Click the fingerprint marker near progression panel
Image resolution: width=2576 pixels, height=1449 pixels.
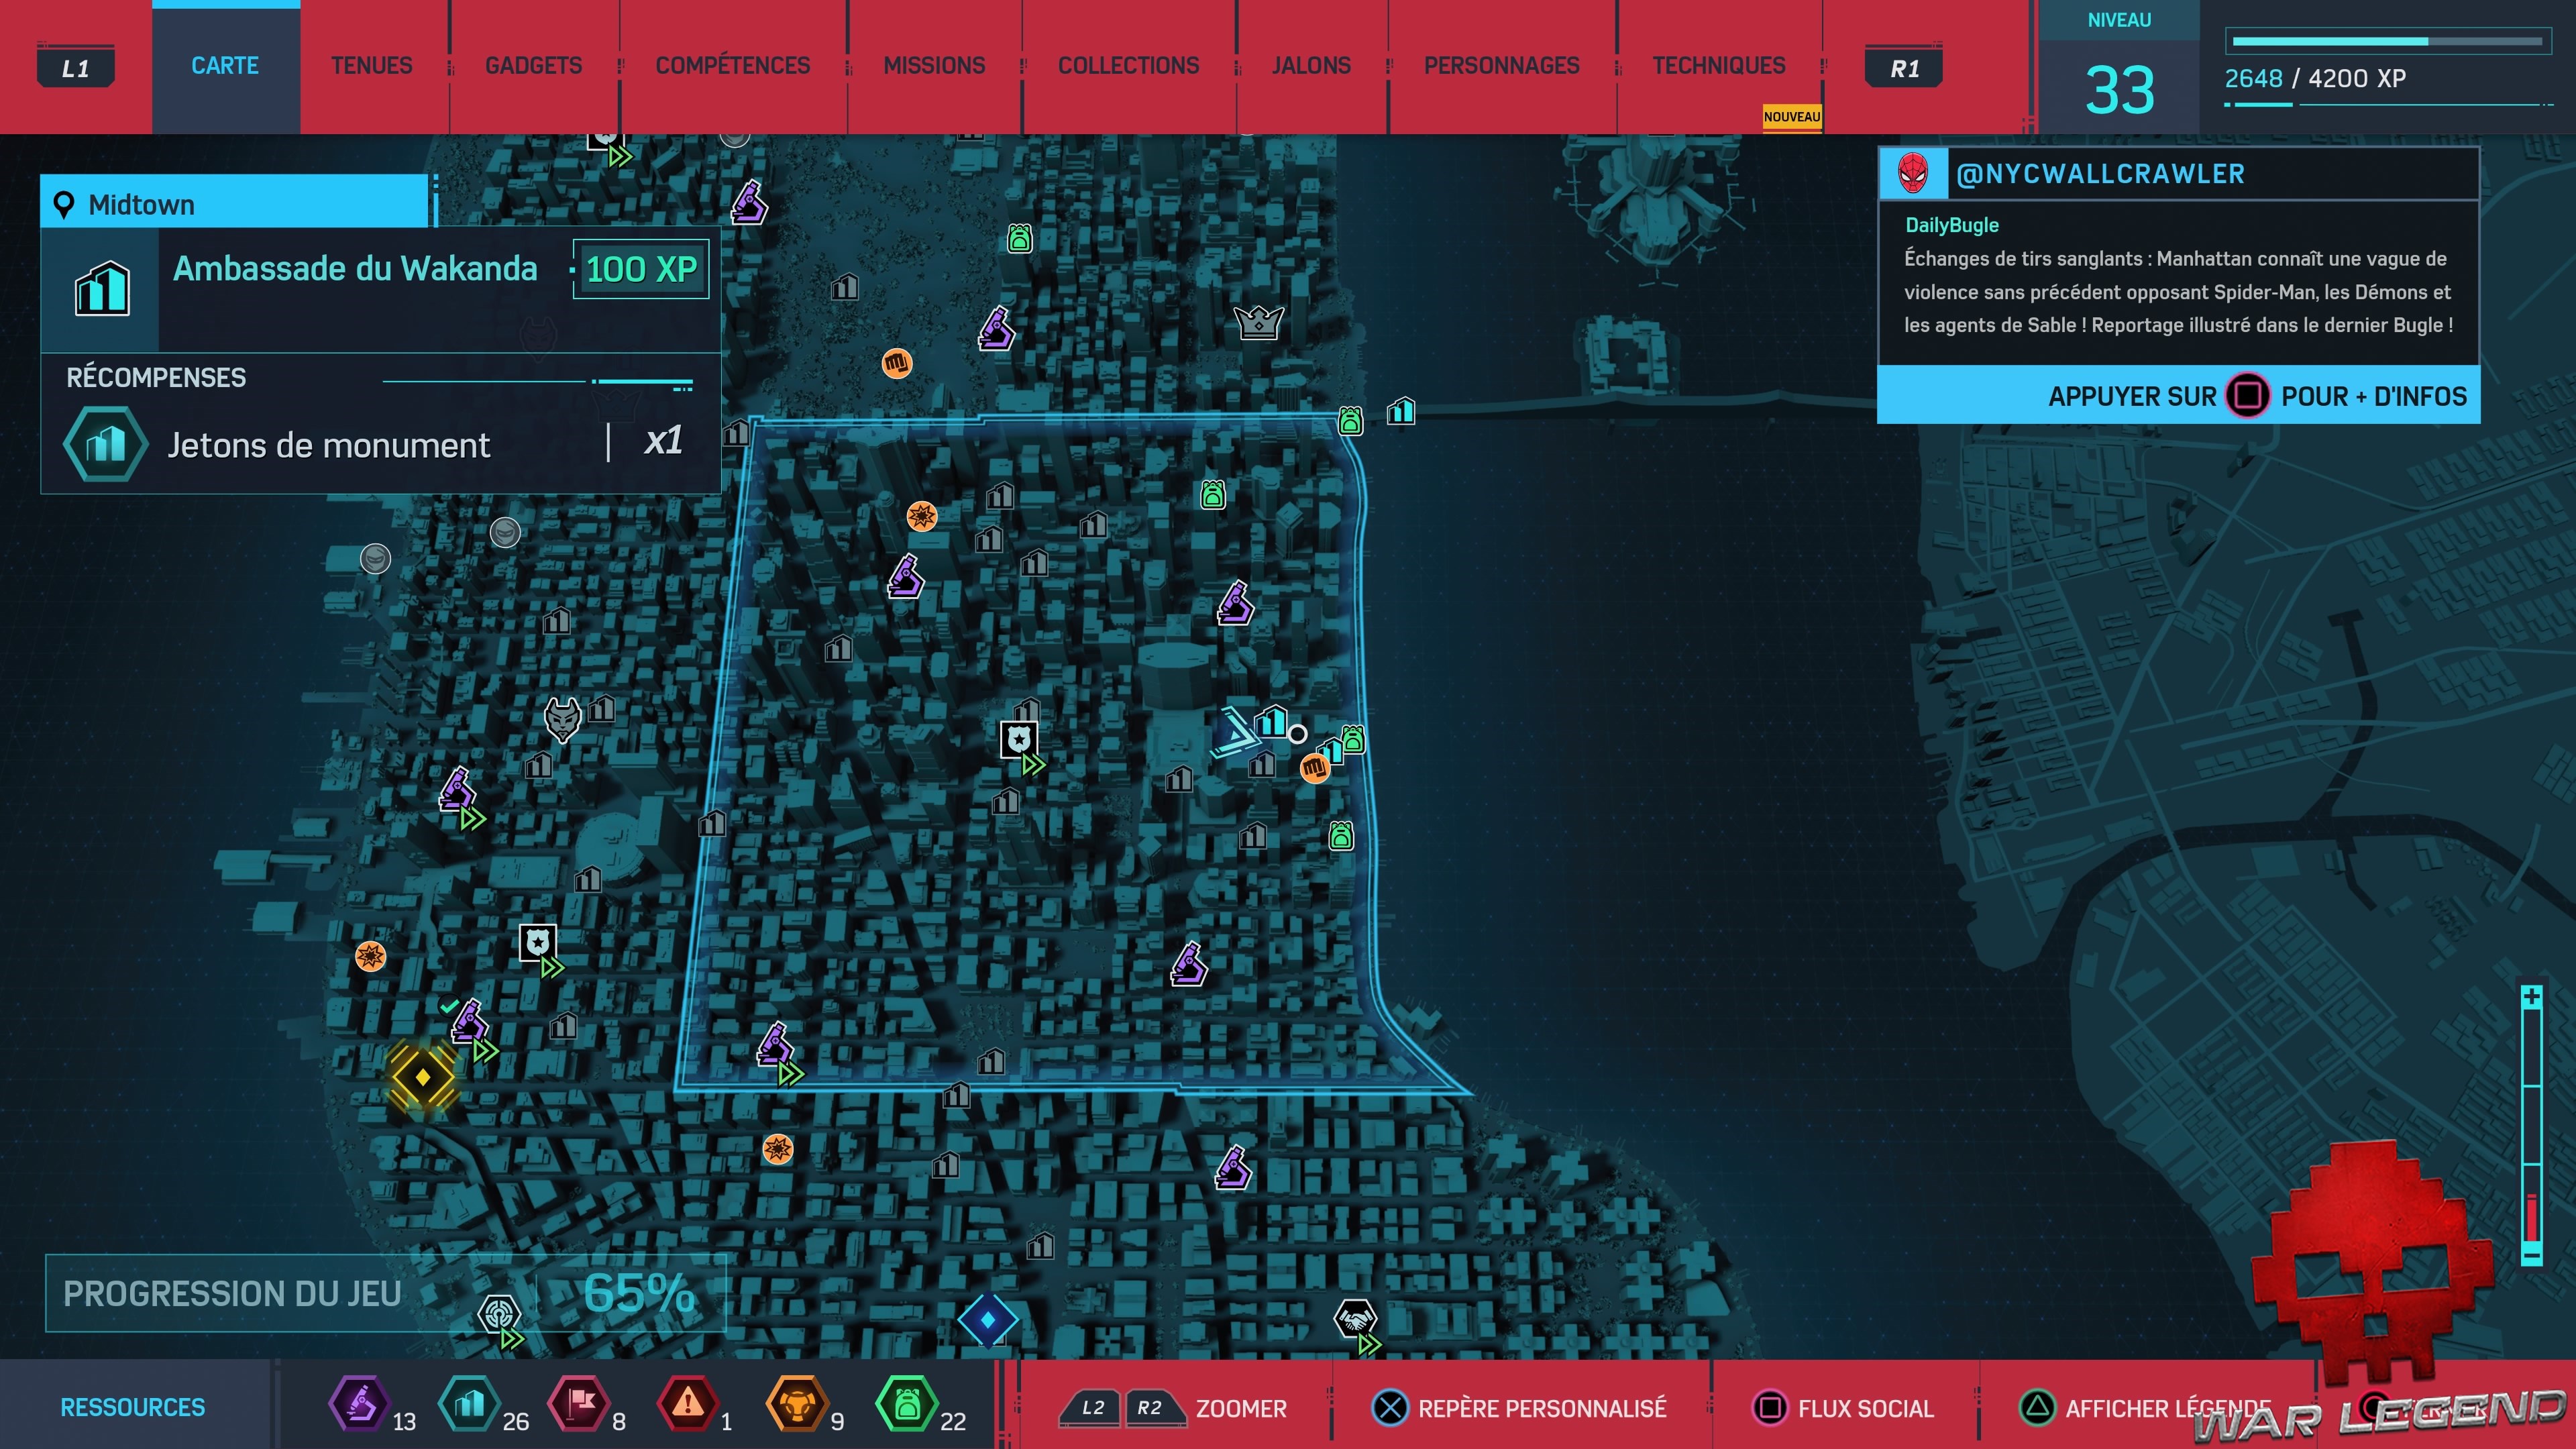pos(499,1314)
